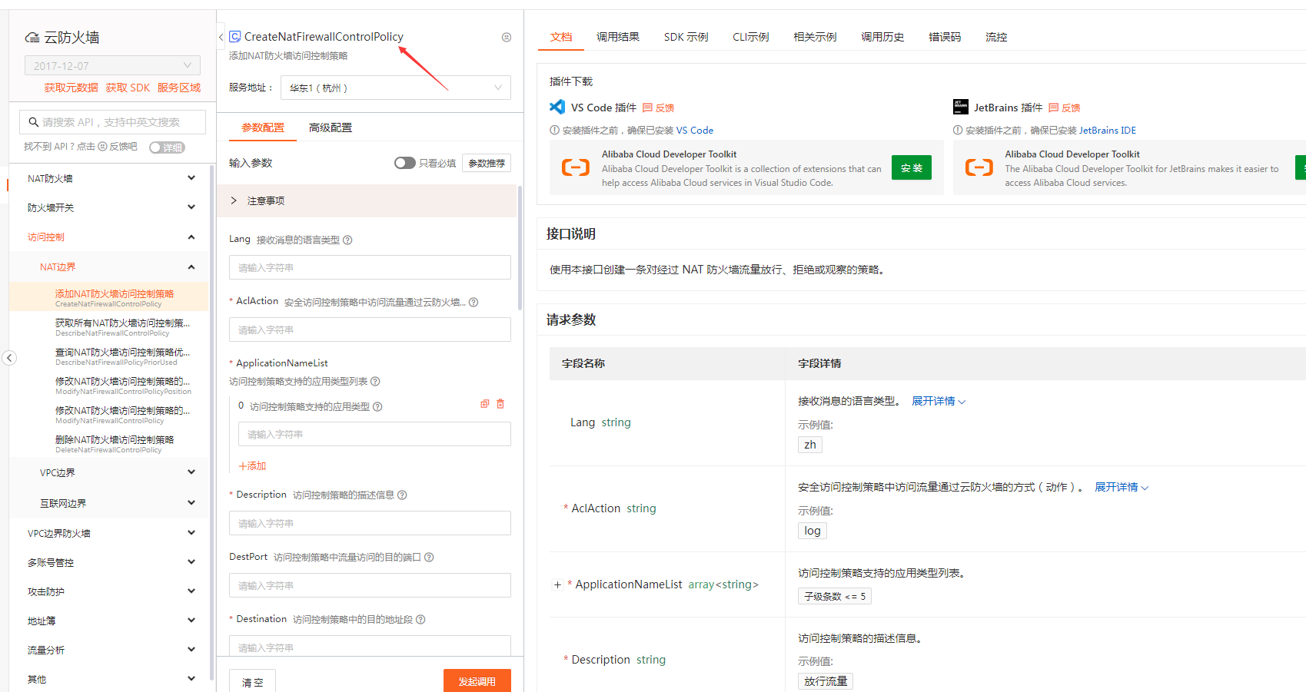Image resolution: width=1306 pixels, height=692 pixels.
Task: Switch to the CLI示例 tab
Action: pos(751,37)
